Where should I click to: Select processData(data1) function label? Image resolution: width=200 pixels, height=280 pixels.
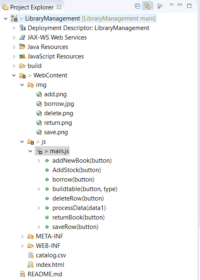coord(79,208)
